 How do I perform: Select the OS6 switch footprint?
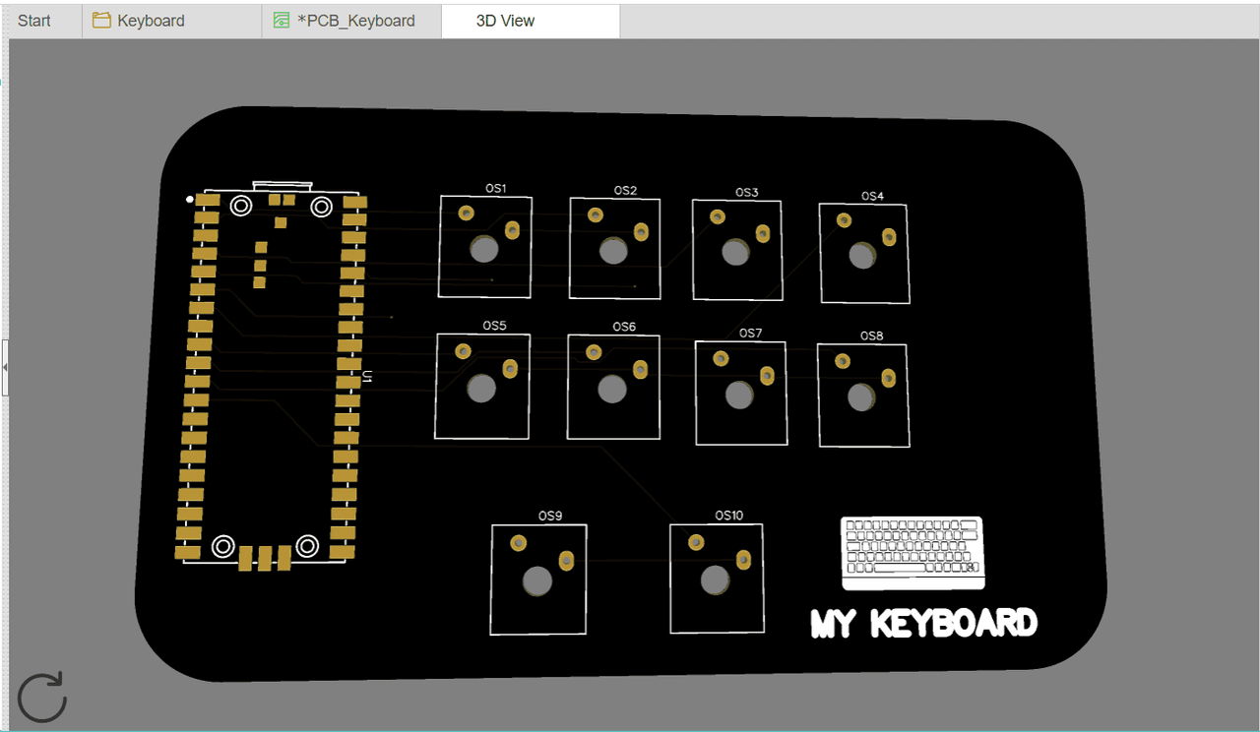(612, 388)
